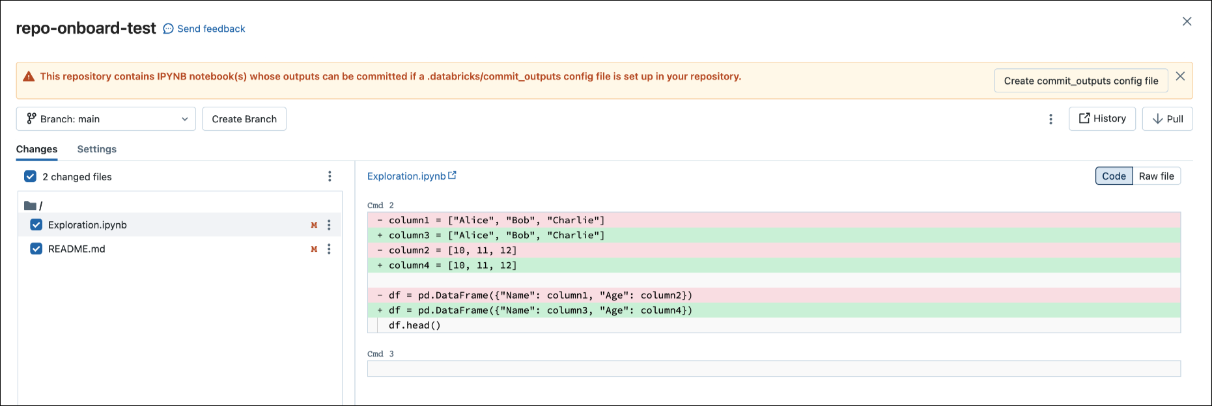The image size is (1212, 406).
Task: Select README.md in the changed files list
Action: tap(77, 249)
